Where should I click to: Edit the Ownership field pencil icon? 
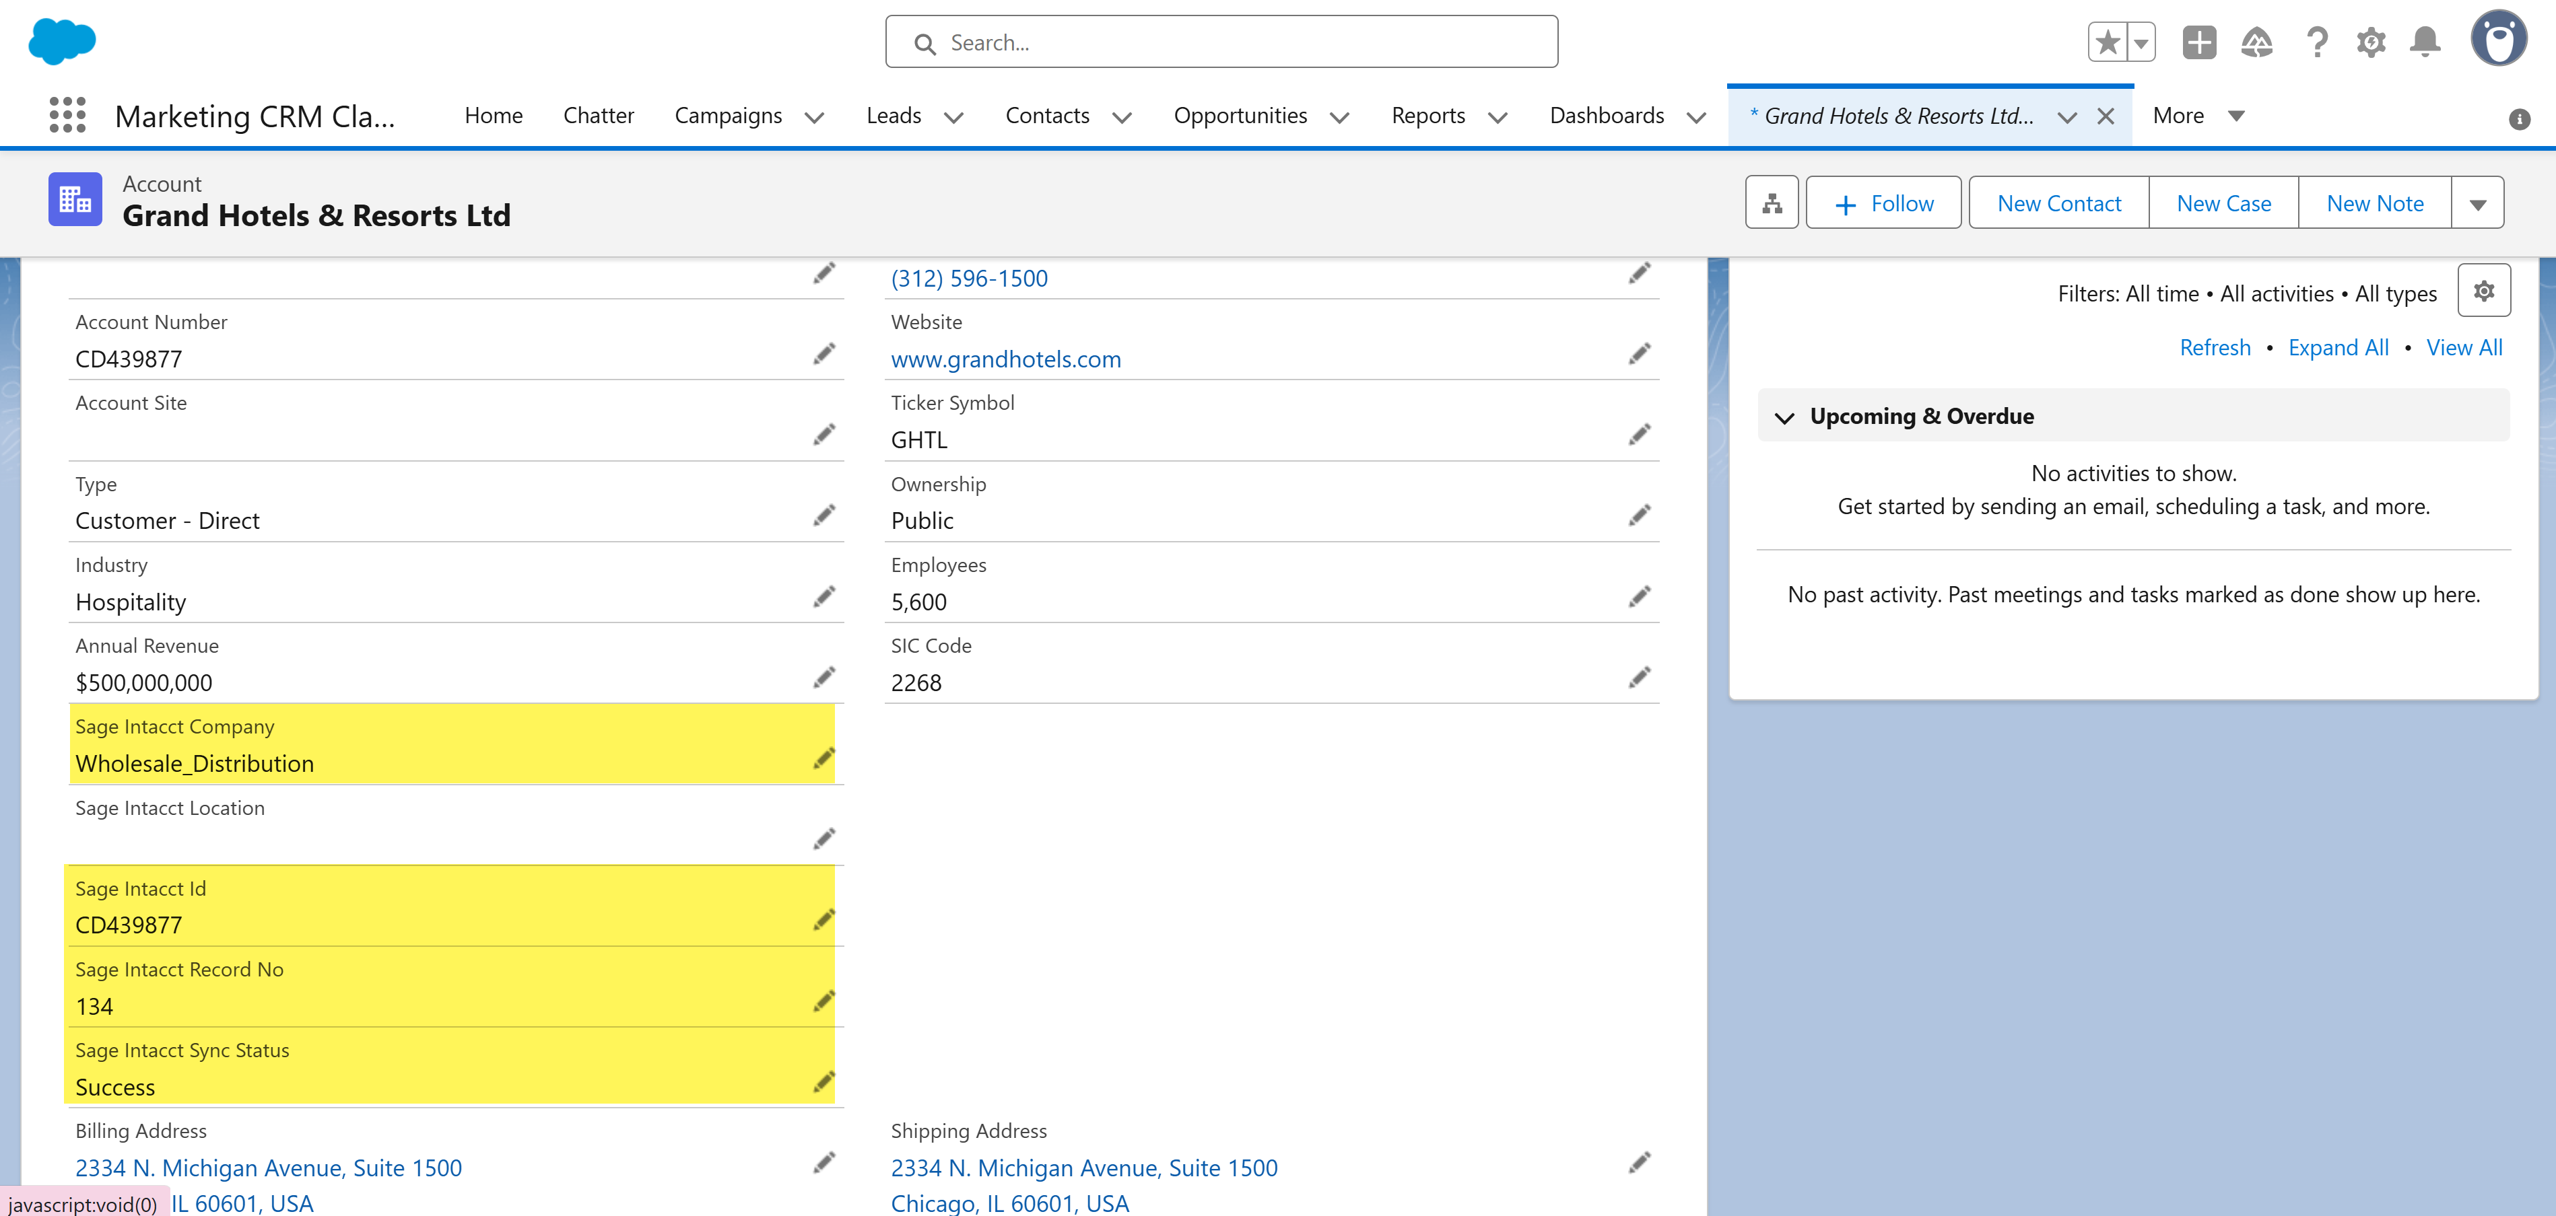click(1639, 515)
